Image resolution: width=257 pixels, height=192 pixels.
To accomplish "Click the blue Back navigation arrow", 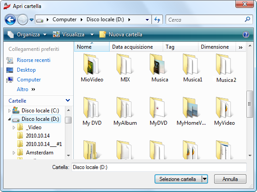I will click(x=10, y=20).
